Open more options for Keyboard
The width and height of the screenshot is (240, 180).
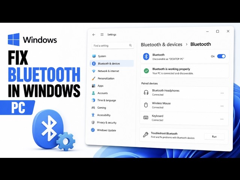click(x=222, y=119)
